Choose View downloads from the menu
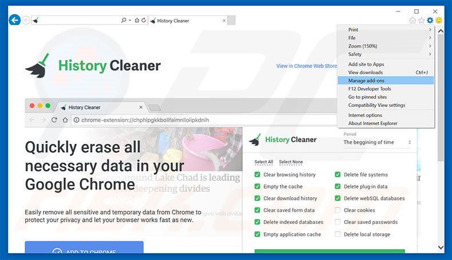 [386, 72]
